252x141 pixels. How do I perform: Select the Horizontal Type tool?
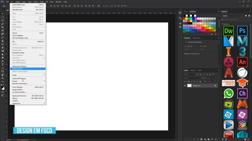pos(2,65)
